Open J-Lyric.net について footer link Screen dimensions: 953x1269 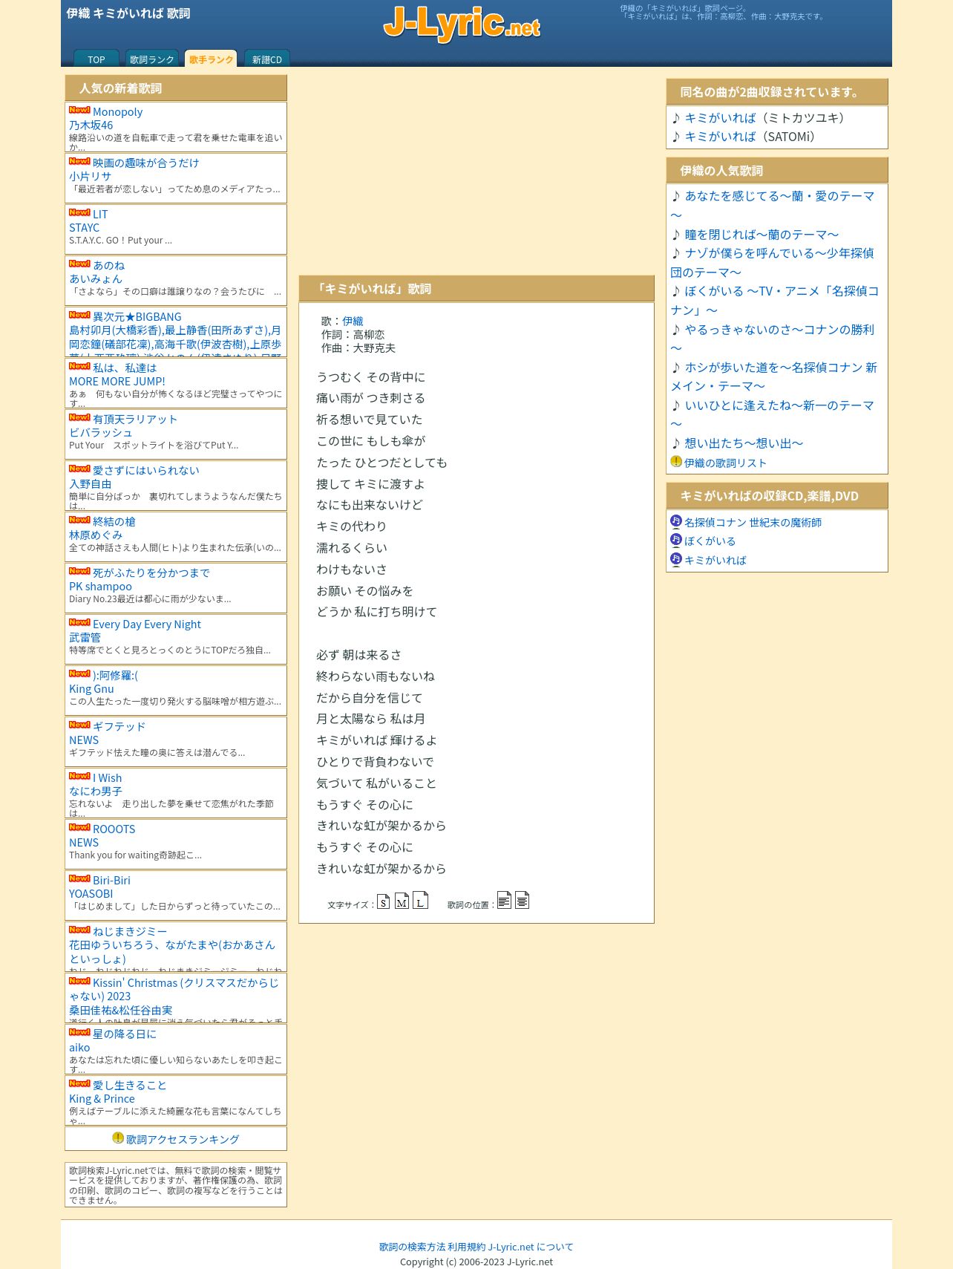click(x=531, y=1247)
